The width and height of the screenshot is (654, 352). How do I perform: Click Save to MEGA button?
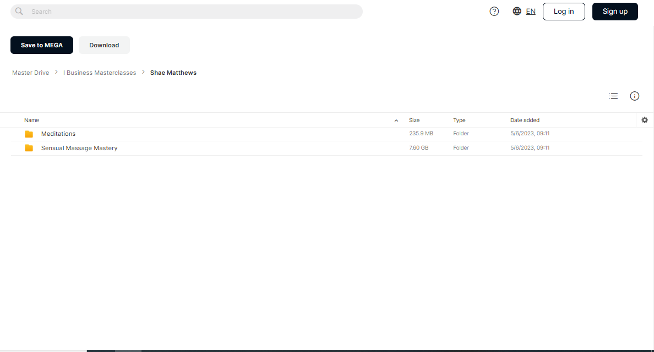42,45
